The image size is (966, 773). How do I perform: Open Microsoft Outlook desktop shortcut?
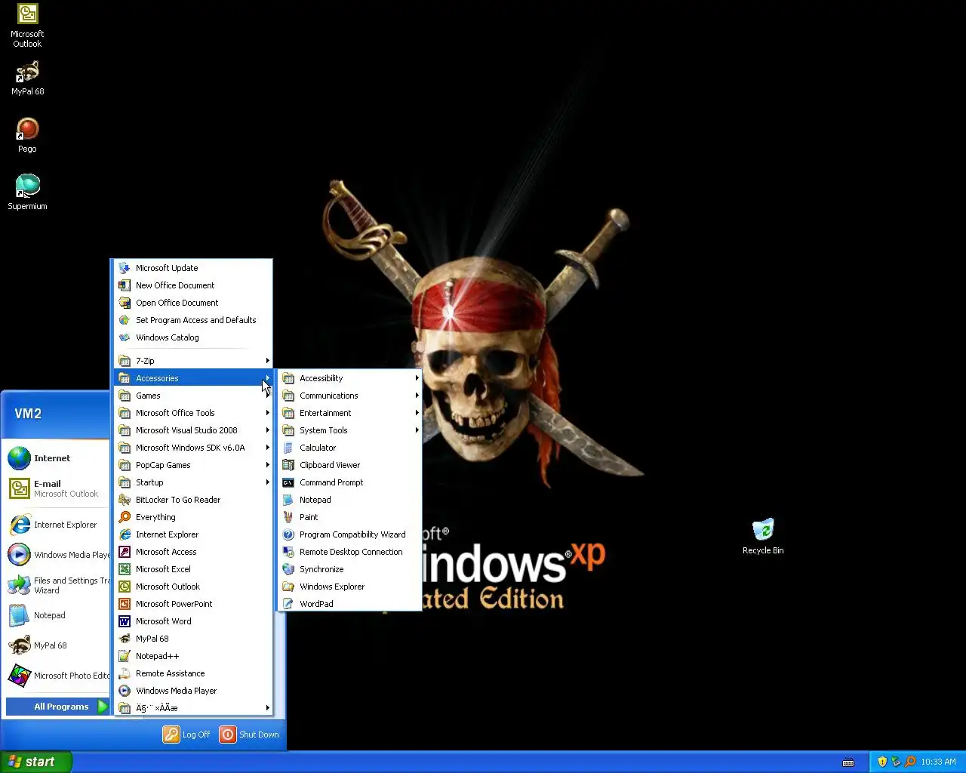tap(27, 26)
